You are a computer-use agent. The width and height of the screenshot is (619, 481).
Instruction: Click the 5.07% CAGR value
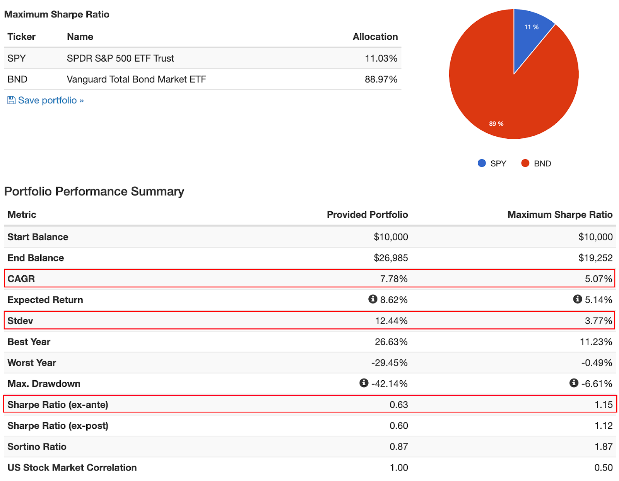coord(598,279)
